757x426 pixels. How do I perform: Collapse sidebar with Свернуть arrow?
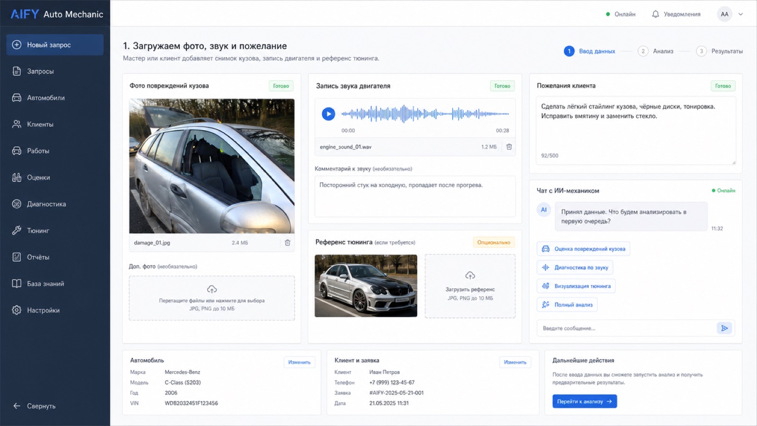pos(17,406)
